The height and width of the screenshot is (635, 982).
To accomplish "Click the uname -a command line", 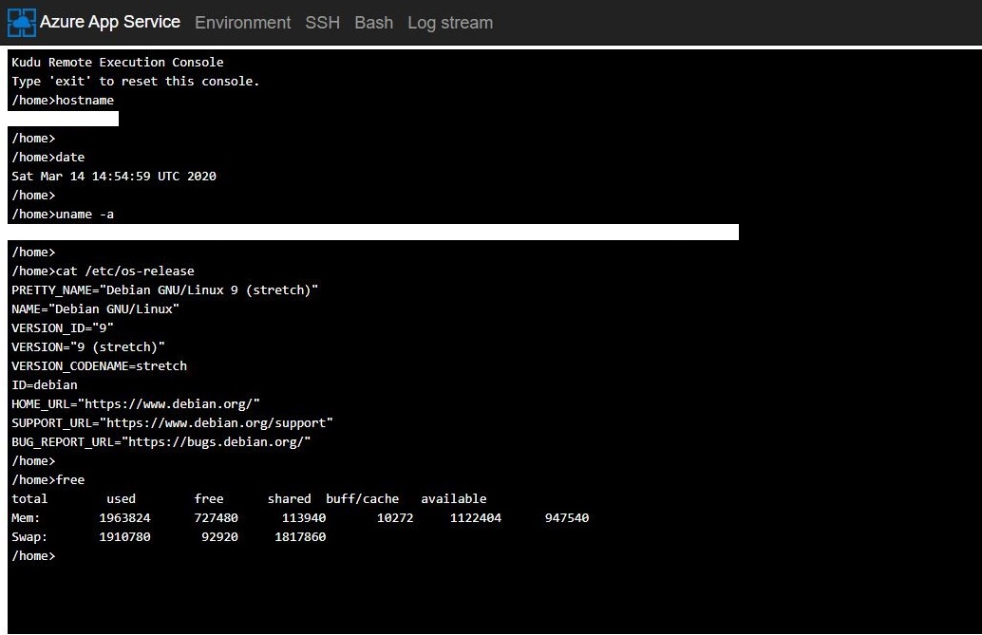I will (x=63, y=215).
